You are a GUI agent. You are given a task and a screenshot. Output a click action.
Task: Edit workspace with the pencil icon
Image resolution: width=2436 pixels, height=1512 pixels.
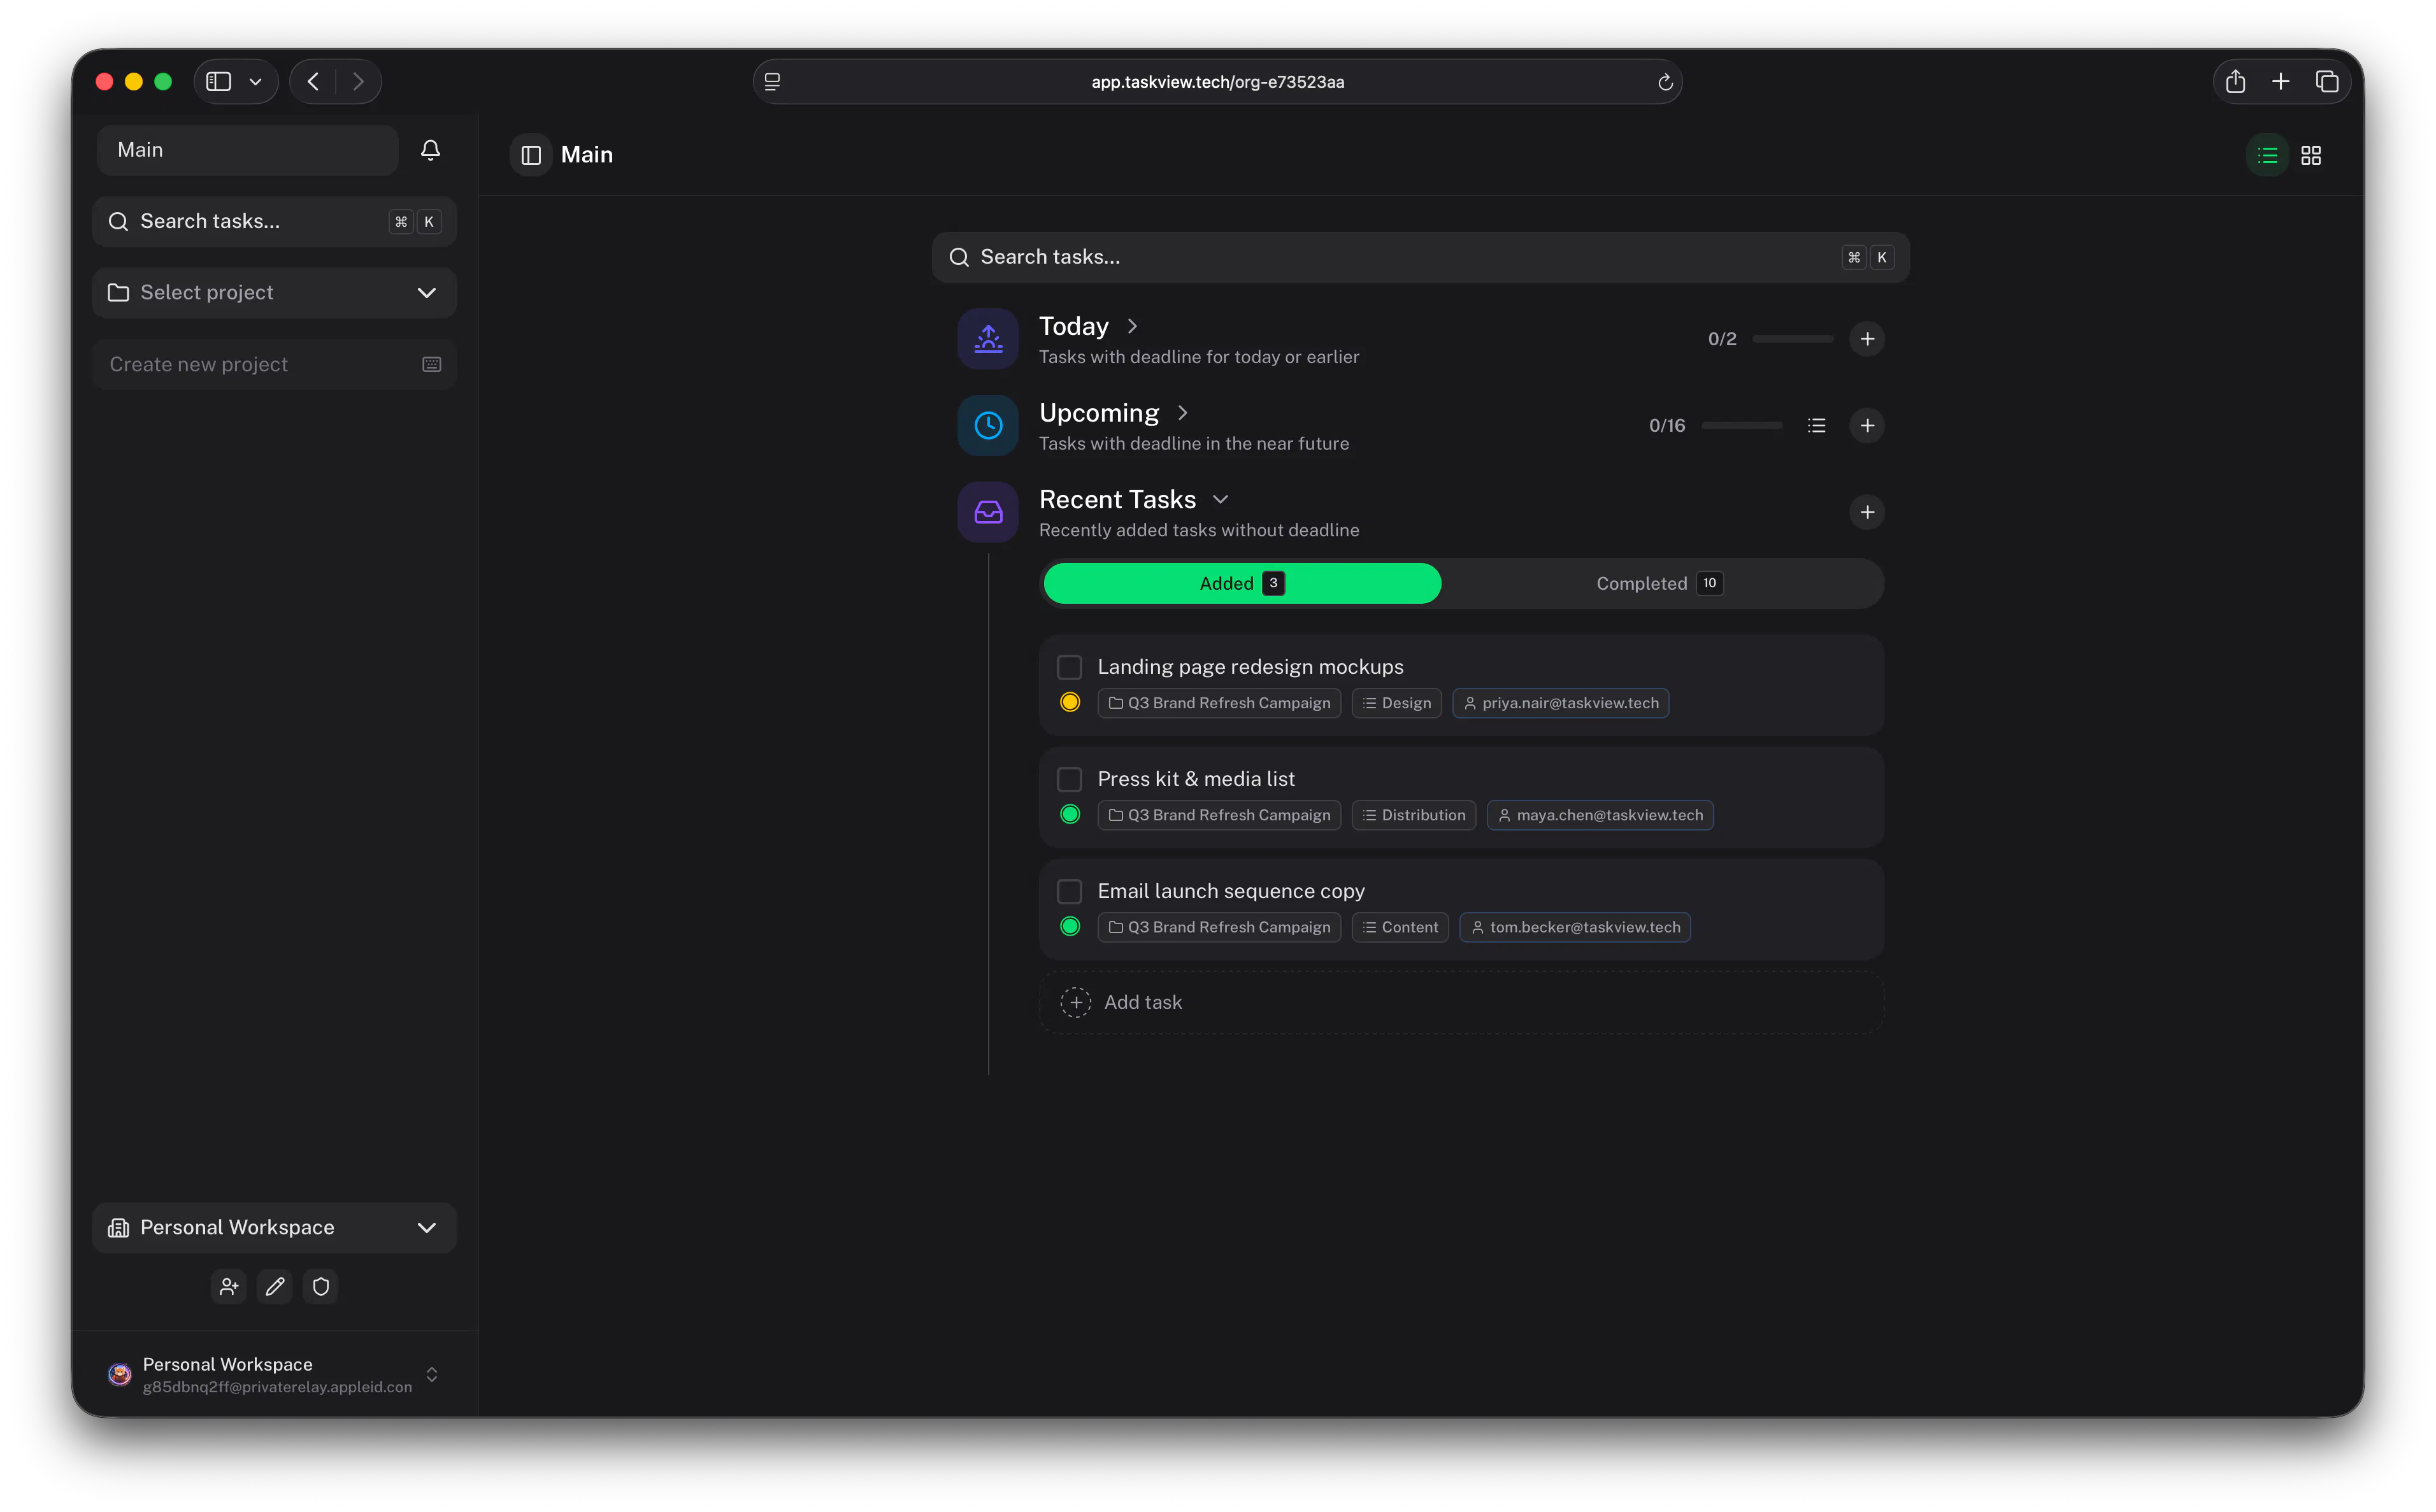[x=275, y=1286]
